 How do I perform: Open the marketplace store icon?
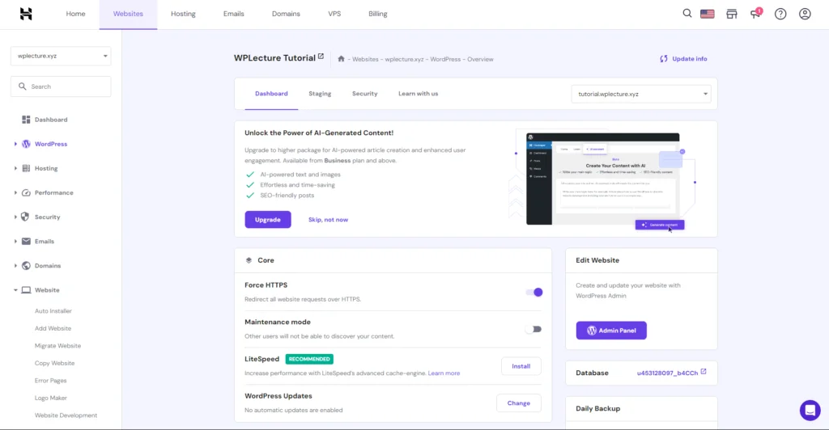point(731,14)
